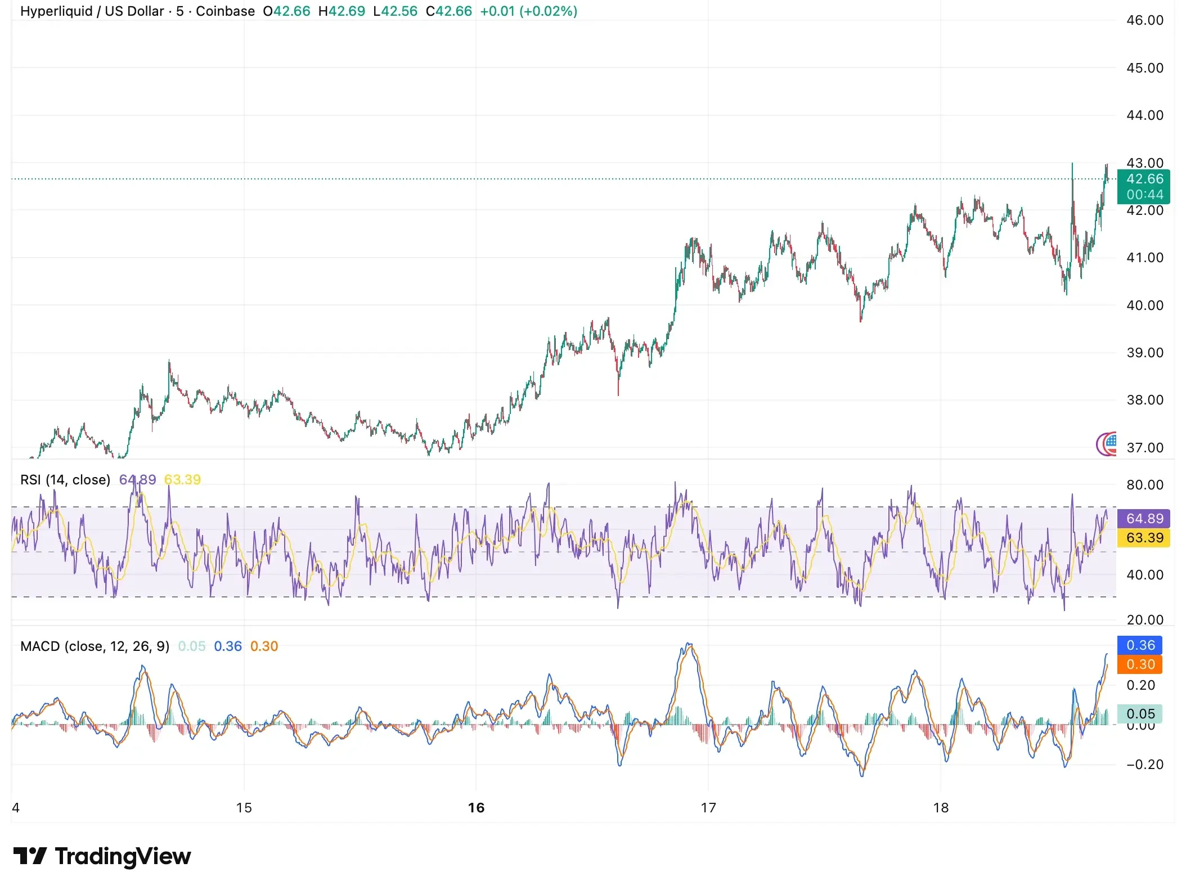Click the bold 16 date marker on time axis
The width and height of the screenshot is (1186, 872).
tap(476, 808)
